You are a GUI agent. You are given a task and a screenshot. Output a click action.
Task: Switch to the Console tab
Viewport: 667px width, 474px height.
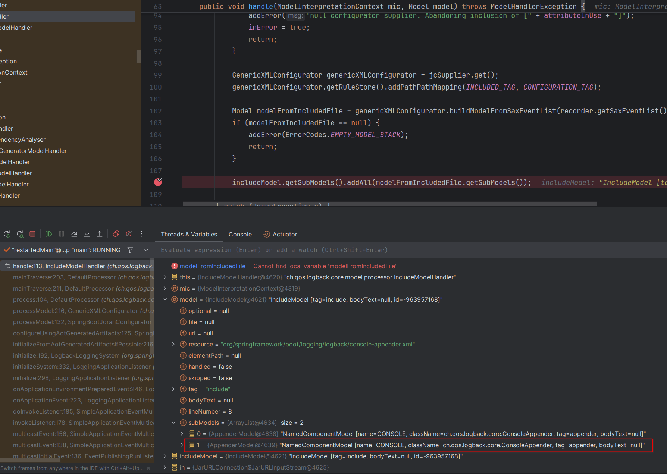click(240, 234)
